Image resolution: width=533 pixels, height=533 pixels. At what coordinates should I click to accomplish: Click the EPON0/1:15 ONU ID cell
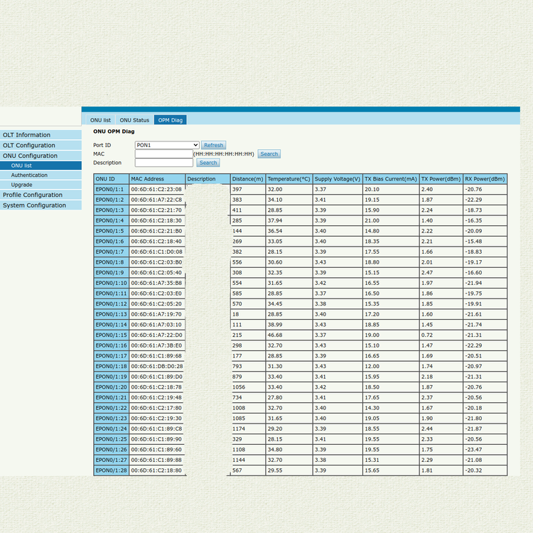pyautogui.click(x=110, y=335)
